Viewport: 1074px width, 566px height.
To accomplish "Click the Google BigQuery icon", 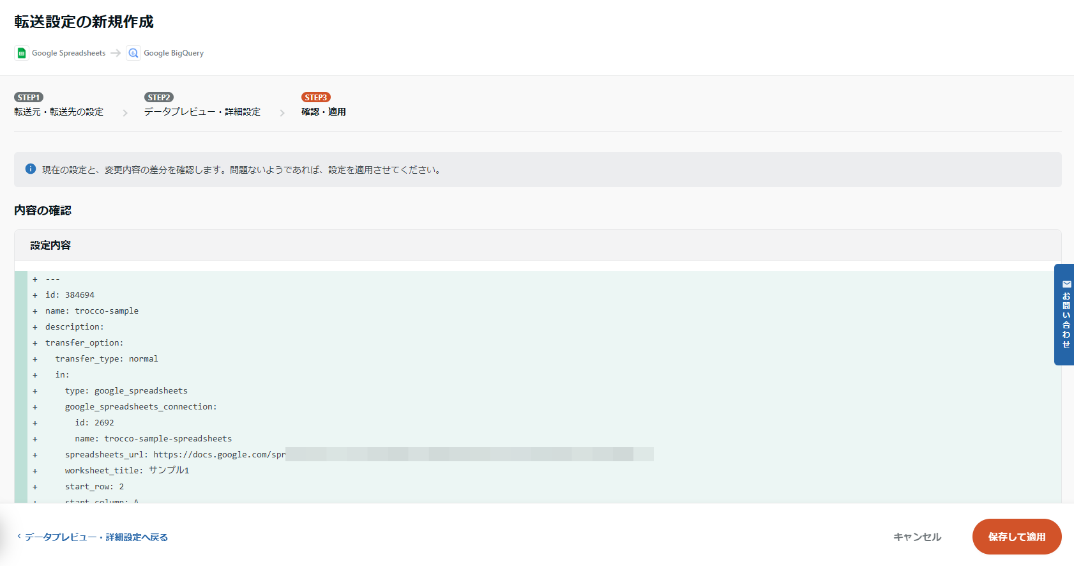I will pyautogui.click(x=133, y=53).
